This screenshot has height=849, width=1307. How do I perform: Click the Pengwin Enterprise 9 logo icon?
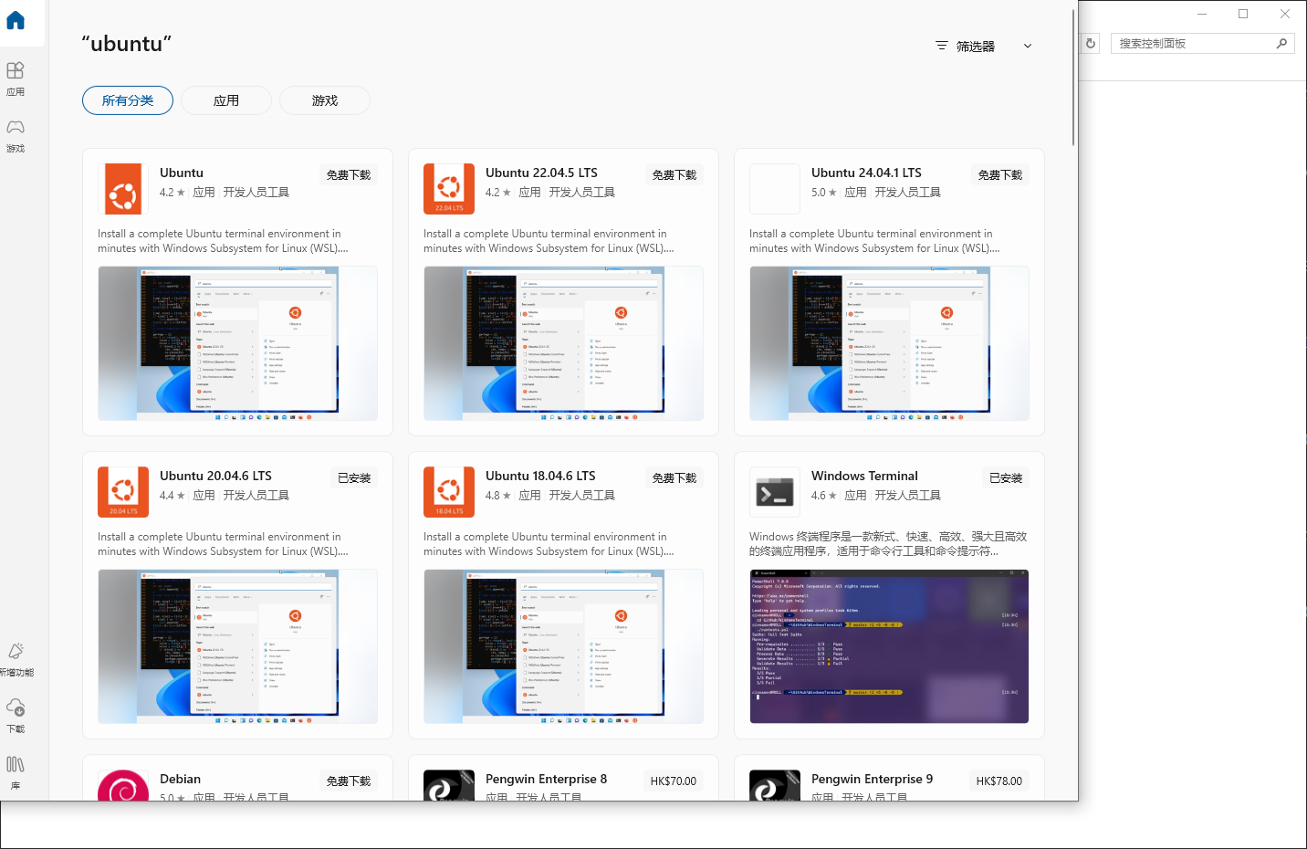(x=775, y=785)
